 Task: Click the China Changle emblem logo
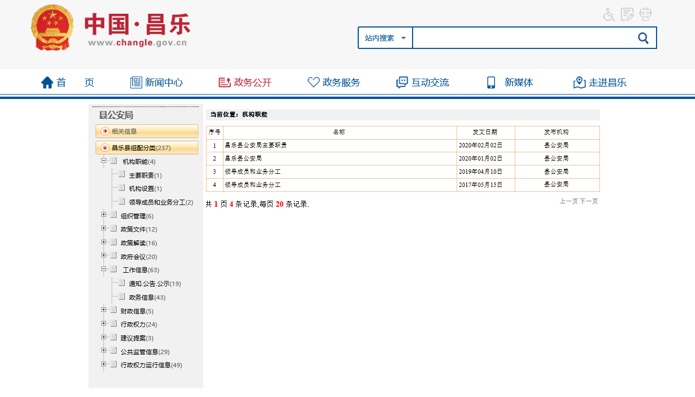pyautogui.click(x=53, y=28)
